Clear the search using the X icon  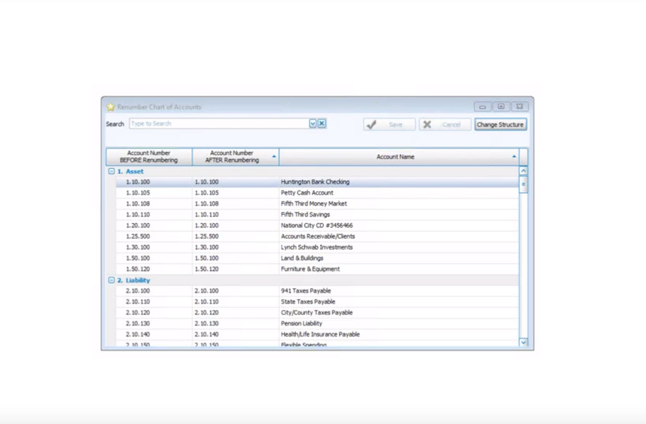pos(322,123)
